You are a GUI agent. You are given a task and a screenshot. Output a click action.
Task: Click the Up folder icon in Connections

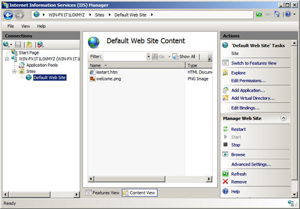coord(29,45)
